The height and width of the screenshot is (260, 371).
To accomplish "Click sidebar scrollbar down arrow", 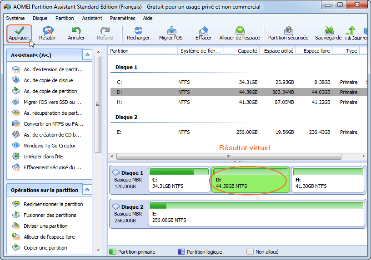I will click(98, 250).
